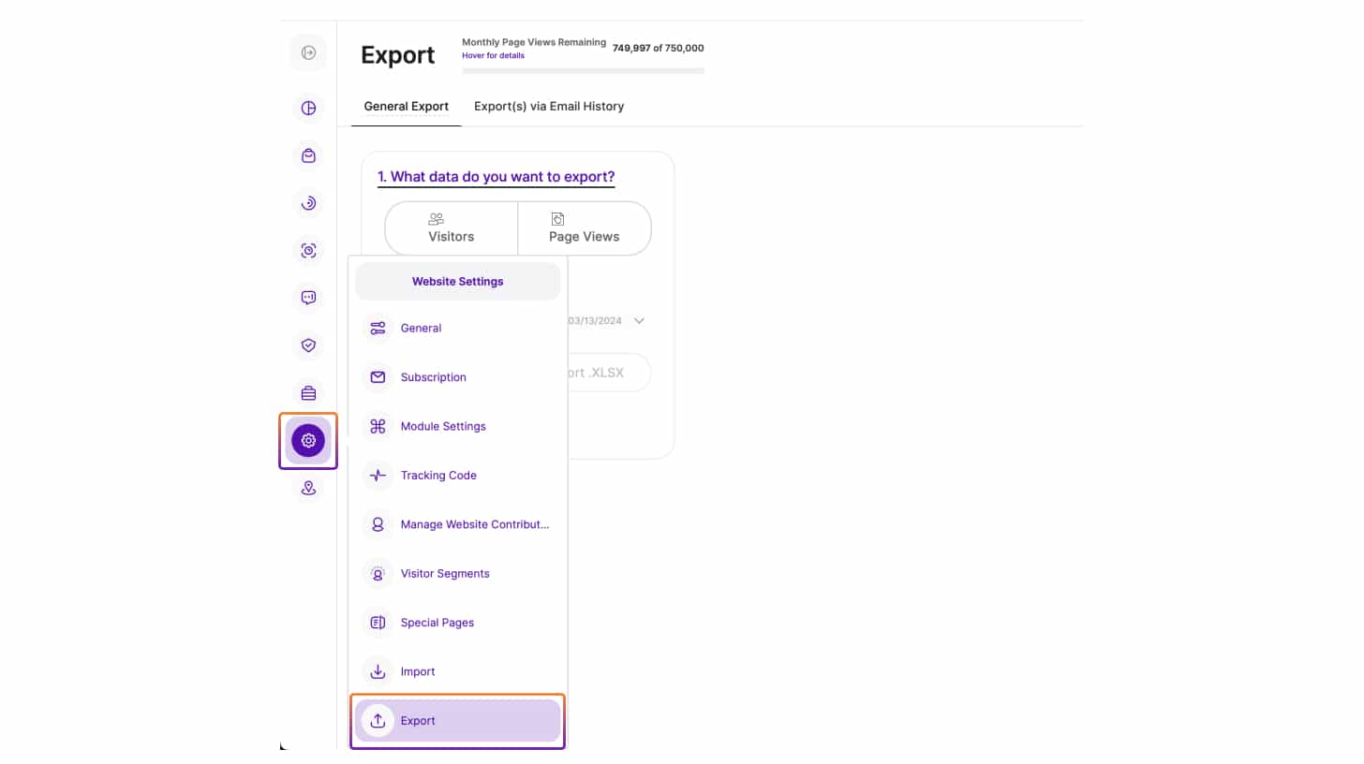Open the shopping bag sidebar icon

308,155
